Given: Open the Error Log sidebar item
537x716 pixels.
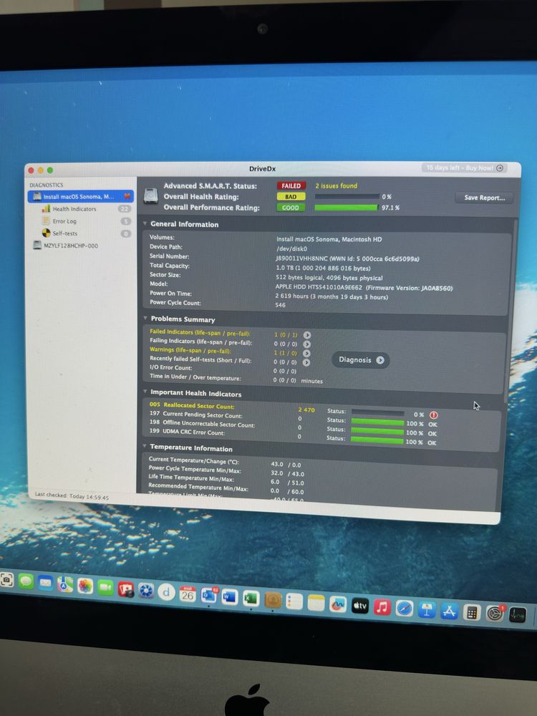Looking at the screenshot, I should pos(64,221).
